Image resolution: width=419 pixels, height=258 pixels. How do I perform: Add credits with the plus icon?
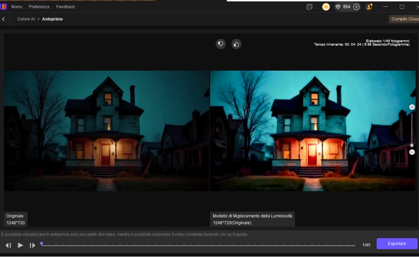[x=357, y=7]
